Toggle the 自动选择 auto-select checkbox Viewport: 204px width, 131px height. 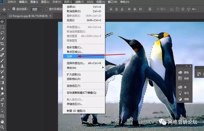coord(14,9)
